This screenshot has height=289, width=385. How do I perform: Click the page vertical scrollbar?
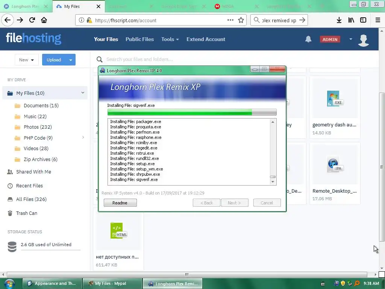[382, 167]
